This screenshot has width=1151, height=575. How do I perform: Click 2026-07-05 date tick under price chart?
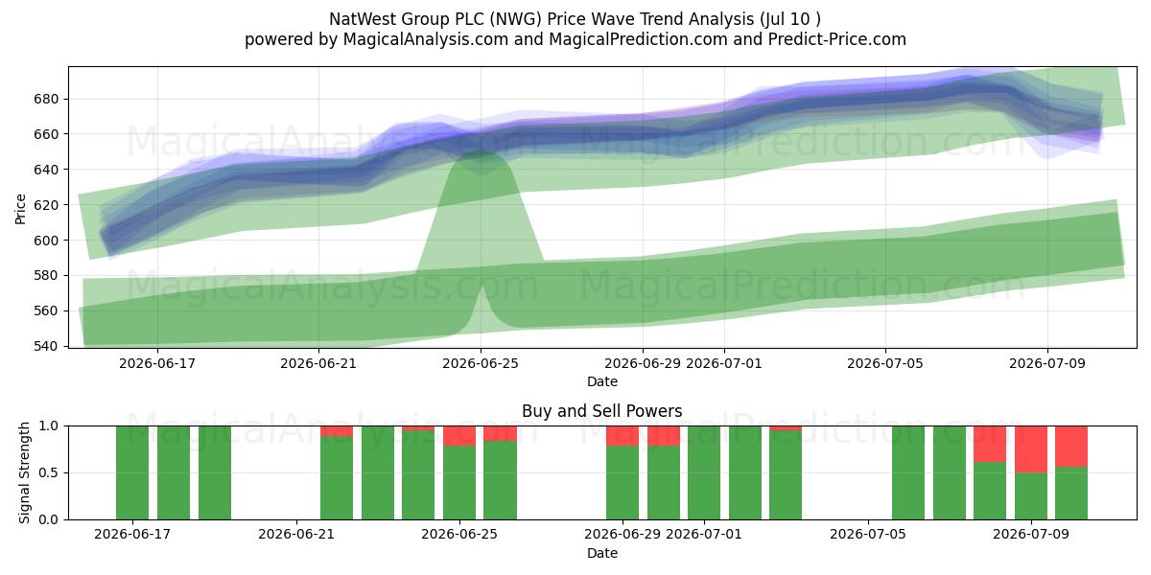pos(885,363)
